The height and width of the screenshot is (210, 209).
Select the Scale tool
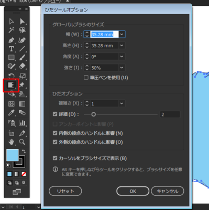[x=22, y=76]
